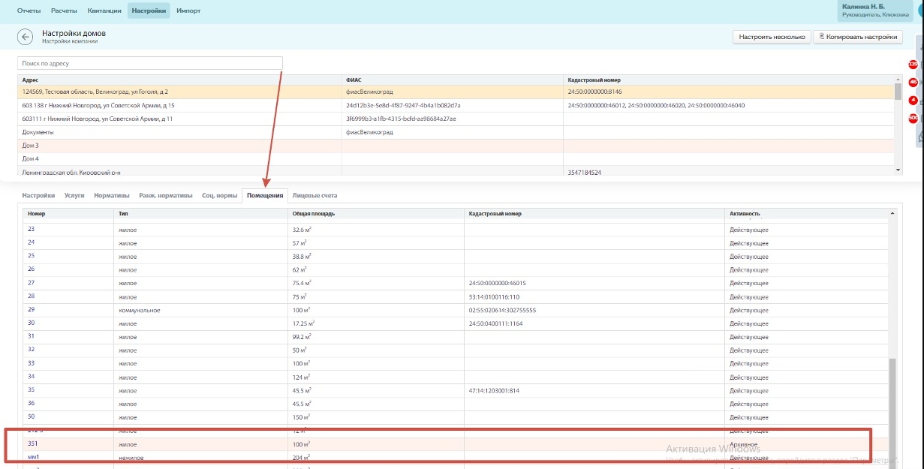Switch to the Лицевые счета tab

click(315, 196)
